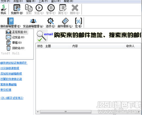Open the 工具 menu

tap(43, 1)
